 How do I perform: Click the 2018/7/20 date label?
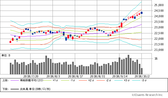pos(31,76)
